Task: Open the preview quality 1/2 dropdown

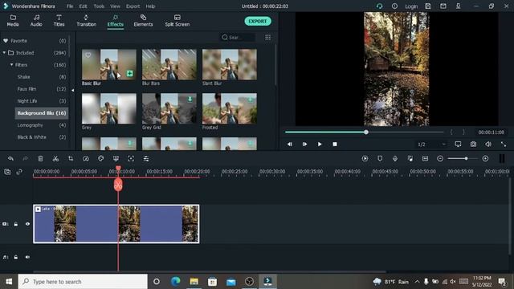Action: click(431, 144)
